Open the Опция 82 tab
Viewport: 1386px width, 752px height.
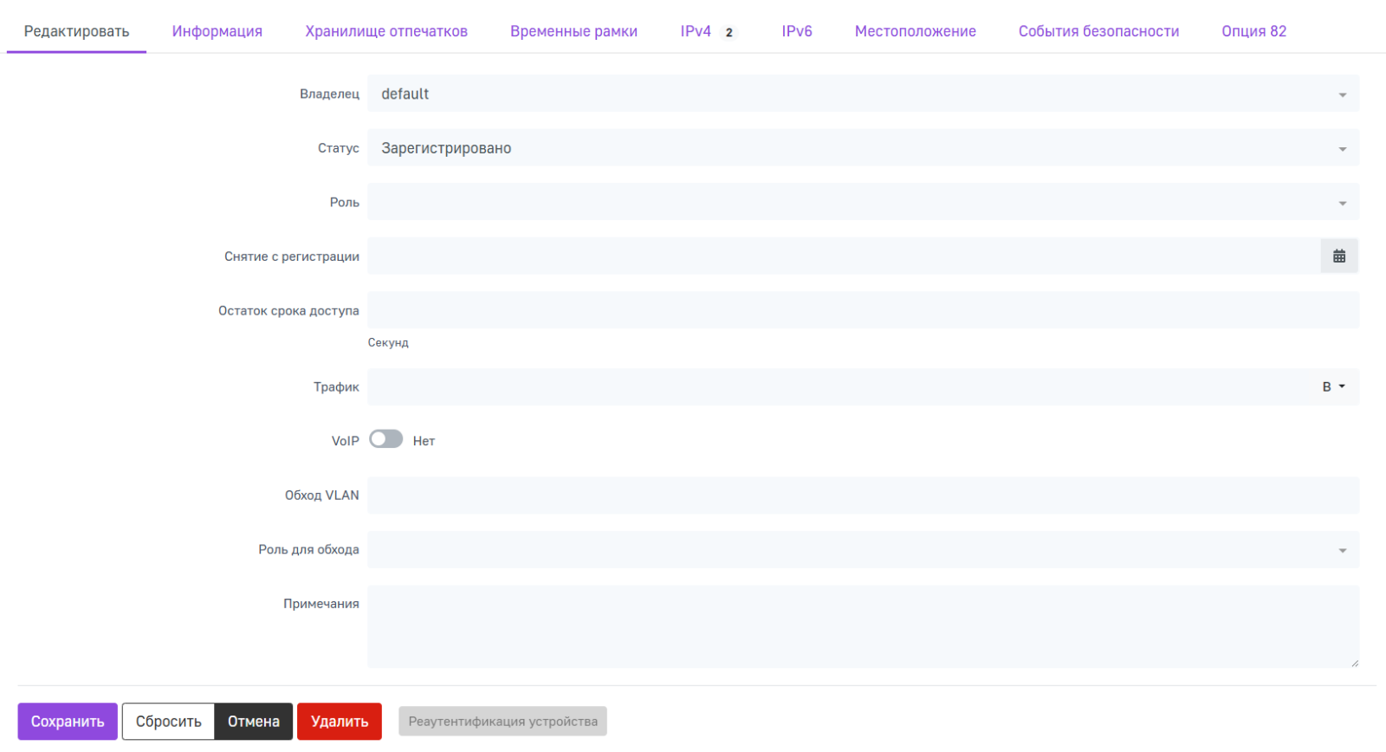pyautogui.click(x=1253, y=31)
